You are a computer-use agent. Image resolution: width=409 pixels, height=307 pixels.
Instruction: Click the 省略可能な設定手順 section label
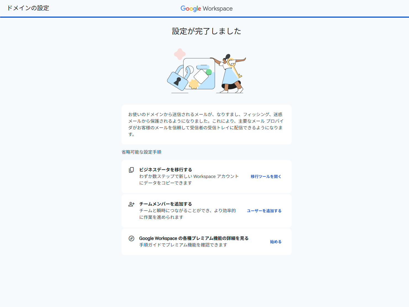click(141, 152)
